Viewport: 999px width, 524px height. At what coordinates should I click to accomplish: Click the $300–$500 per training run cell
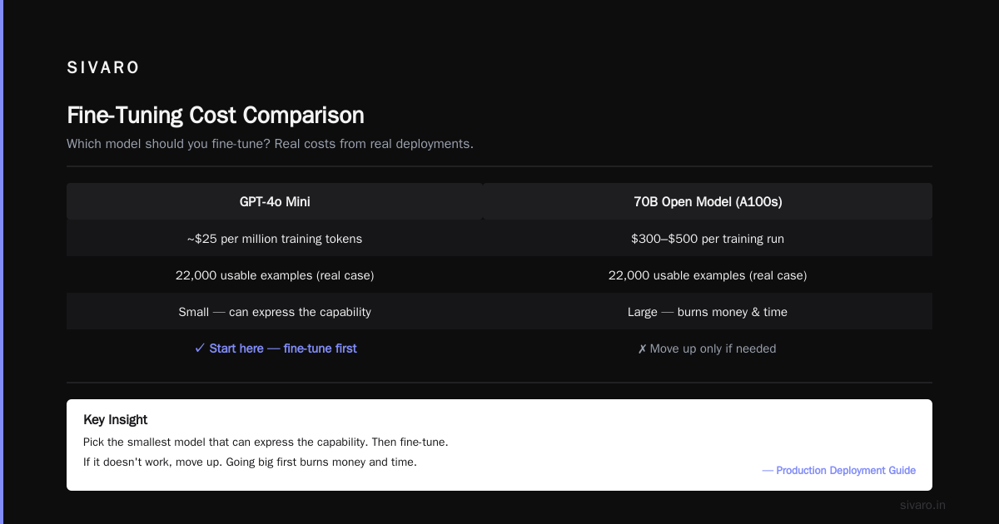708,239
